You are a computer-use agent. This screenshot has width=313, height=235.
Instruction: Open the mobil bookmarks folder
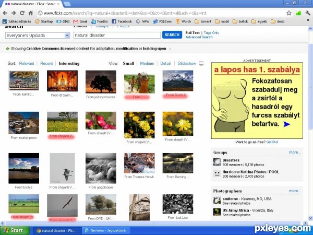[222, 21]
